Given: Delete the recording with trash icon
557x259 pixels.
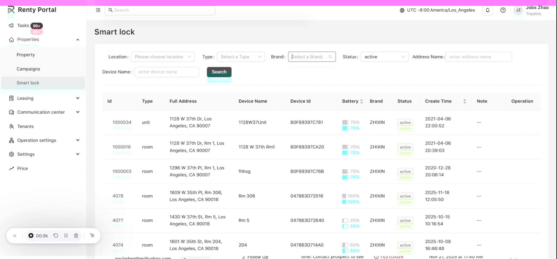Looking at the screenshot, I should click(76, 235).
